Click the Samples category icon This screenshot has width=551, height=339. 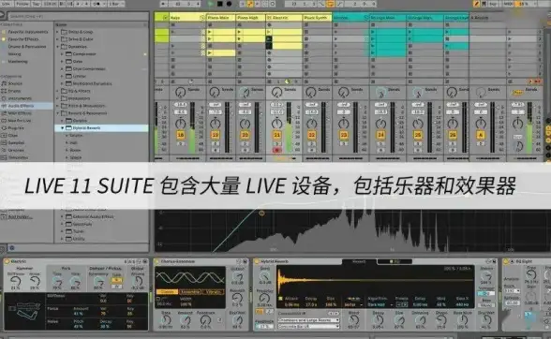tap(4, 142)
